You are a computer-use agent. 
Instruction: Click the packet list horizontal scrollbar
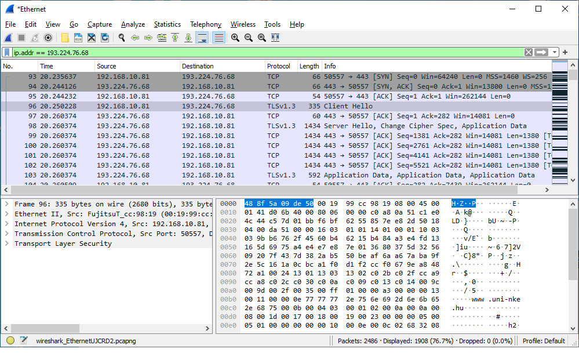click(264, 190)
